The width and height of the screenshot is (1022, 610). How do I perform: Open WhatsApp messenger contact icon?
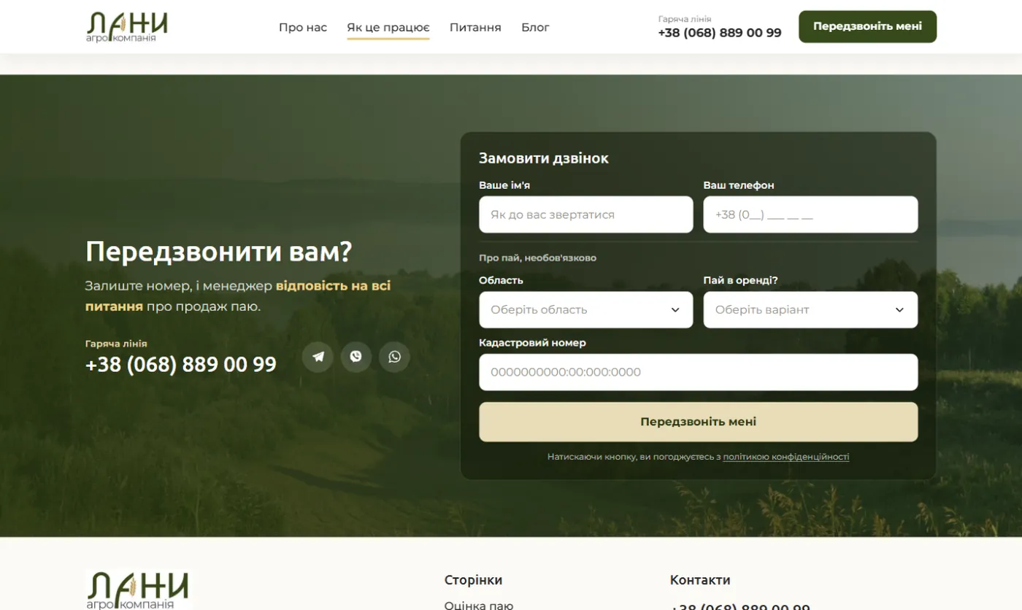tap(394, 357)
